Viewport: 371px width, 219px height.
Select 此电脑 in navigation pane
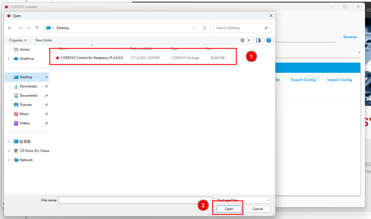[25, 142]
